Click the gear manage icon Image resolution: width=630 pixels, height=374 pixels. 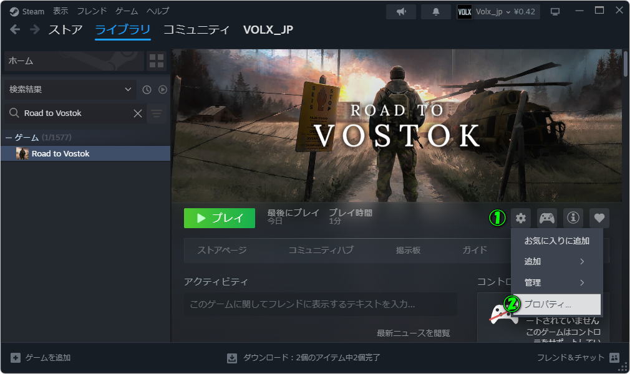(x=521, y=218)
